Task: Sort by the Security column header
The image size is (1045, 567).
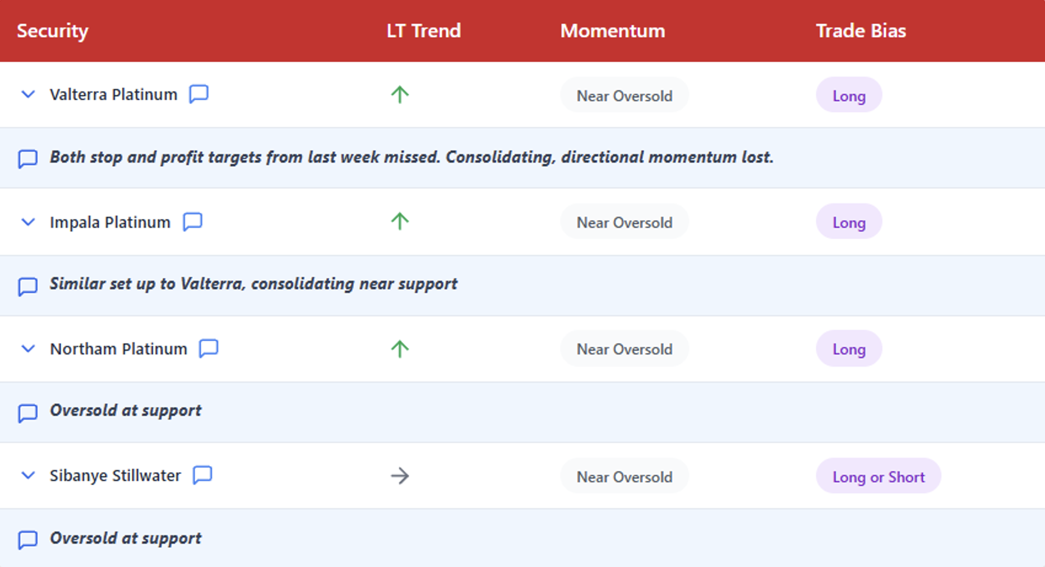Action: coord(53,31)
